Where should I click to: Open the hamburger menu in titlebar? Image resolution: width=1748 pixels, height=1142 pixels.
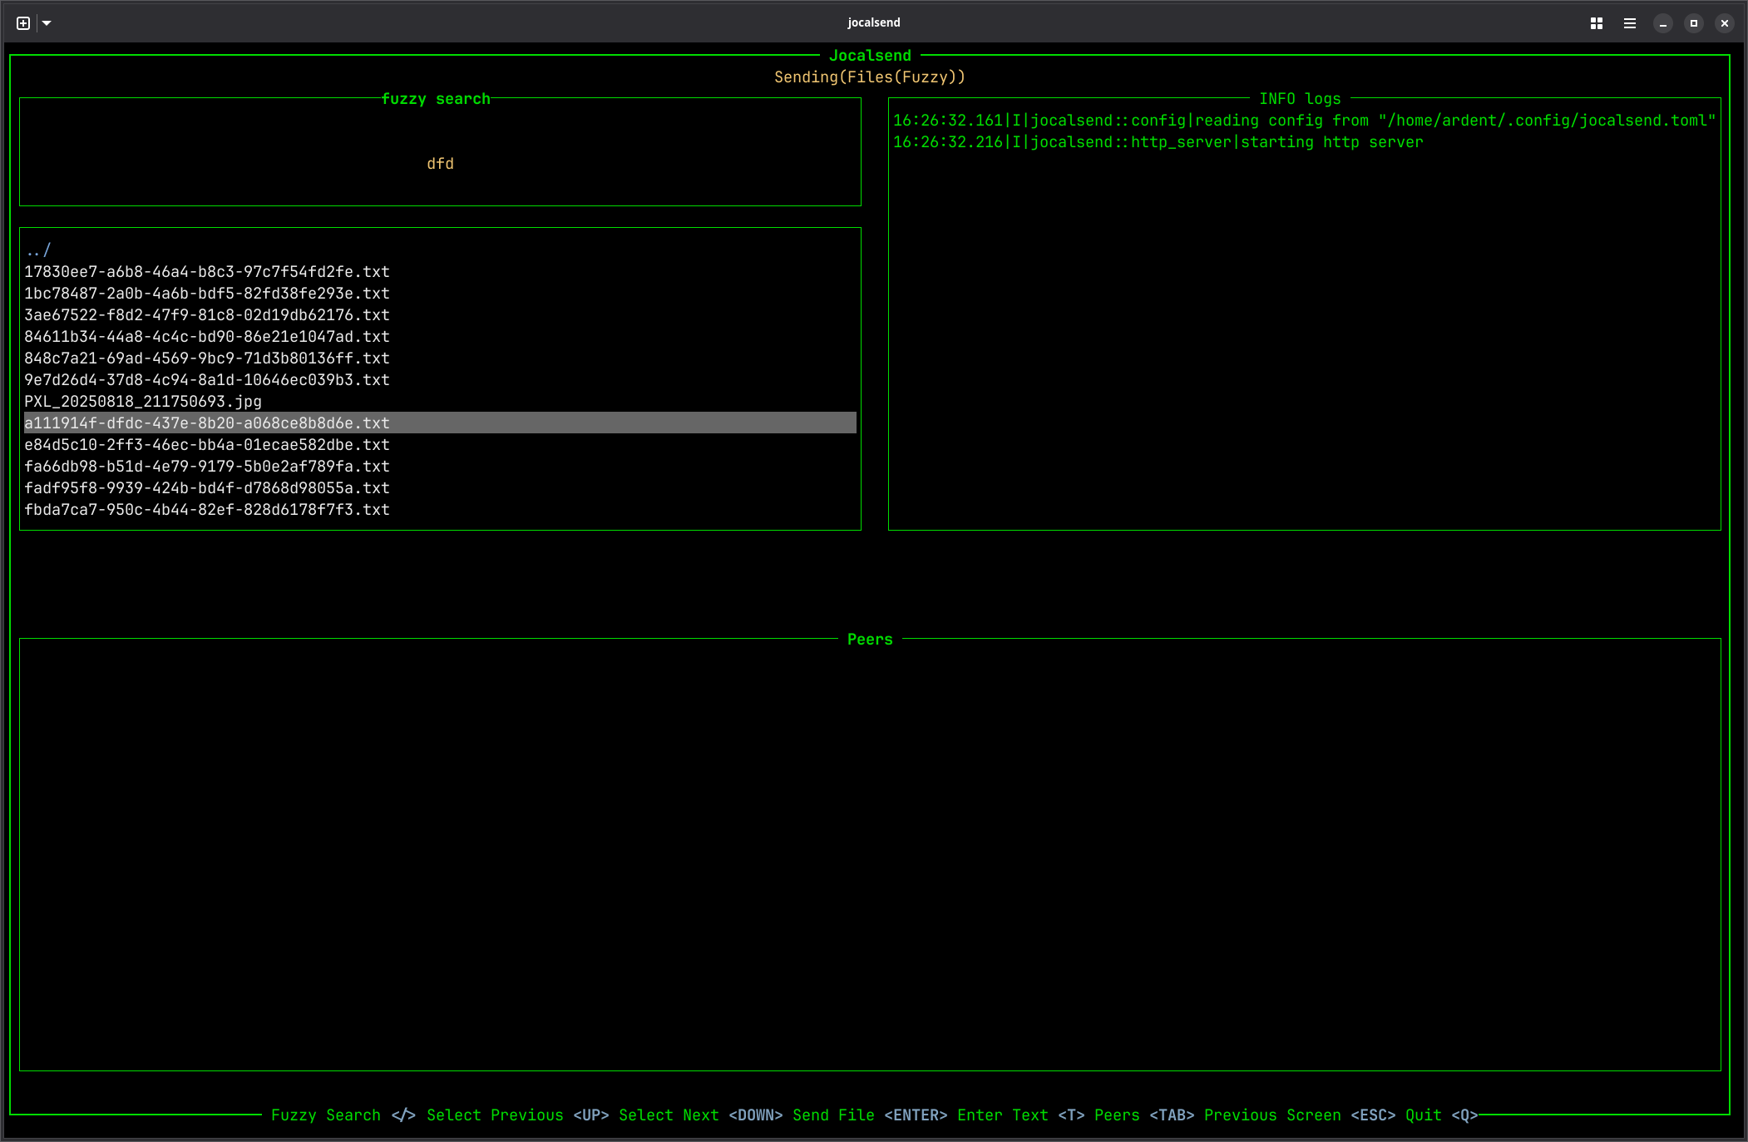point(1629,23)
